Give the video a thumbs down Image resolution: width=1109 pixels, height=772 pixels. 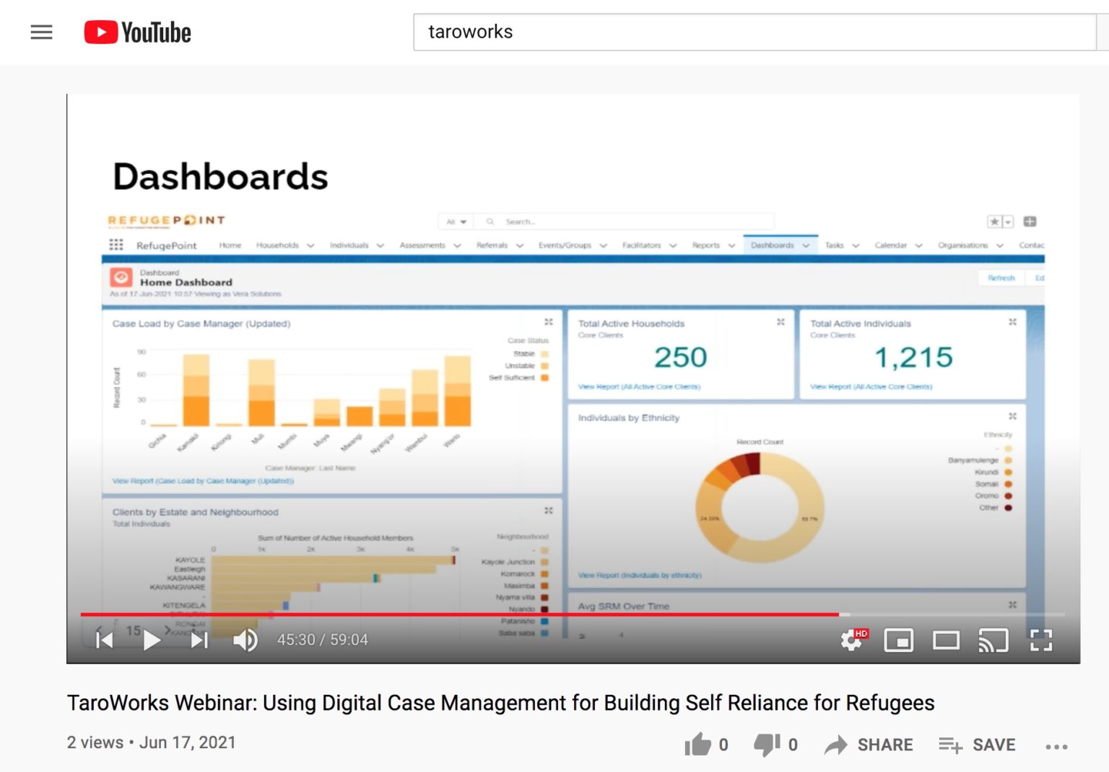tap(767, 744)
